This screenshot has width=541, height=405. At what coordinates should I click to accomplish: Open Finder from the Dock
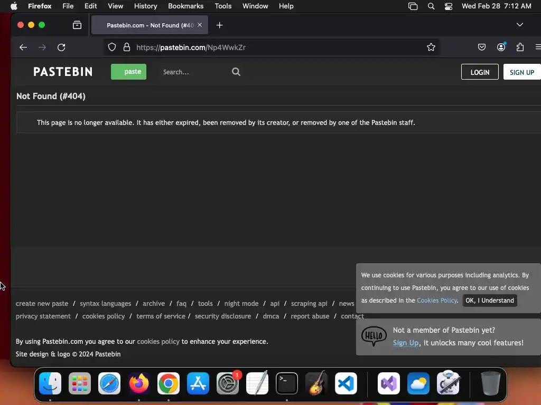pyautogui.click(x=50, y=383)
